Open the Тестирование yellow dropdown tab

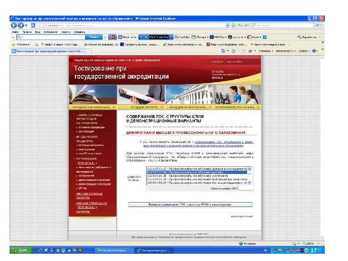pos(236,107)
